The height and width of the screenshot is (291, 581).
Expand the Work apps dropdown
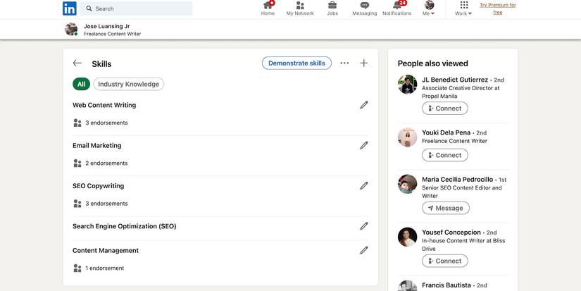463,8
